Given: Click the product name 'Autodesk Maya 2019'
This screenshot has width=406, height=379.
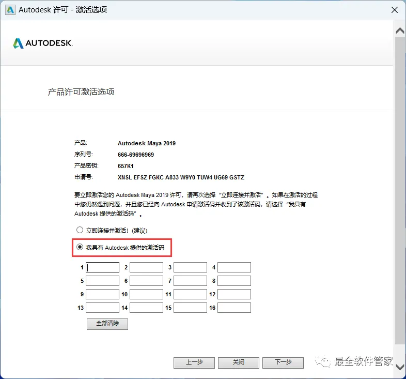Looking at the screenshot, I should 147,143.
